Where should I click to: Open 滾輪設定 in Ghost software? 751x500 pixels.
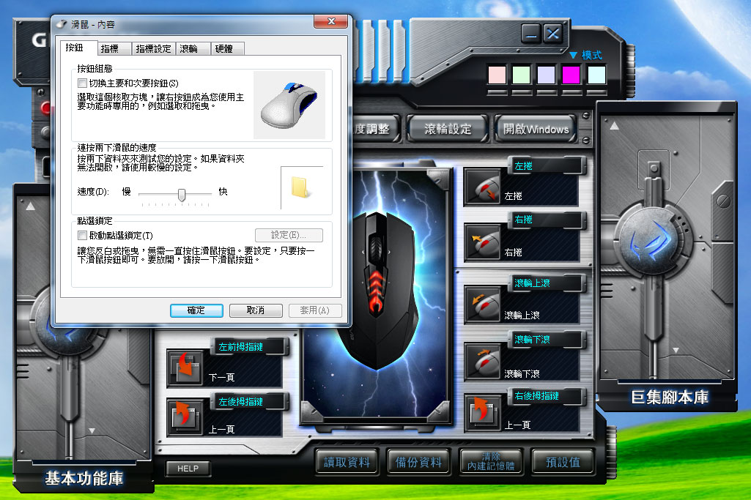(x=448, y=129)
